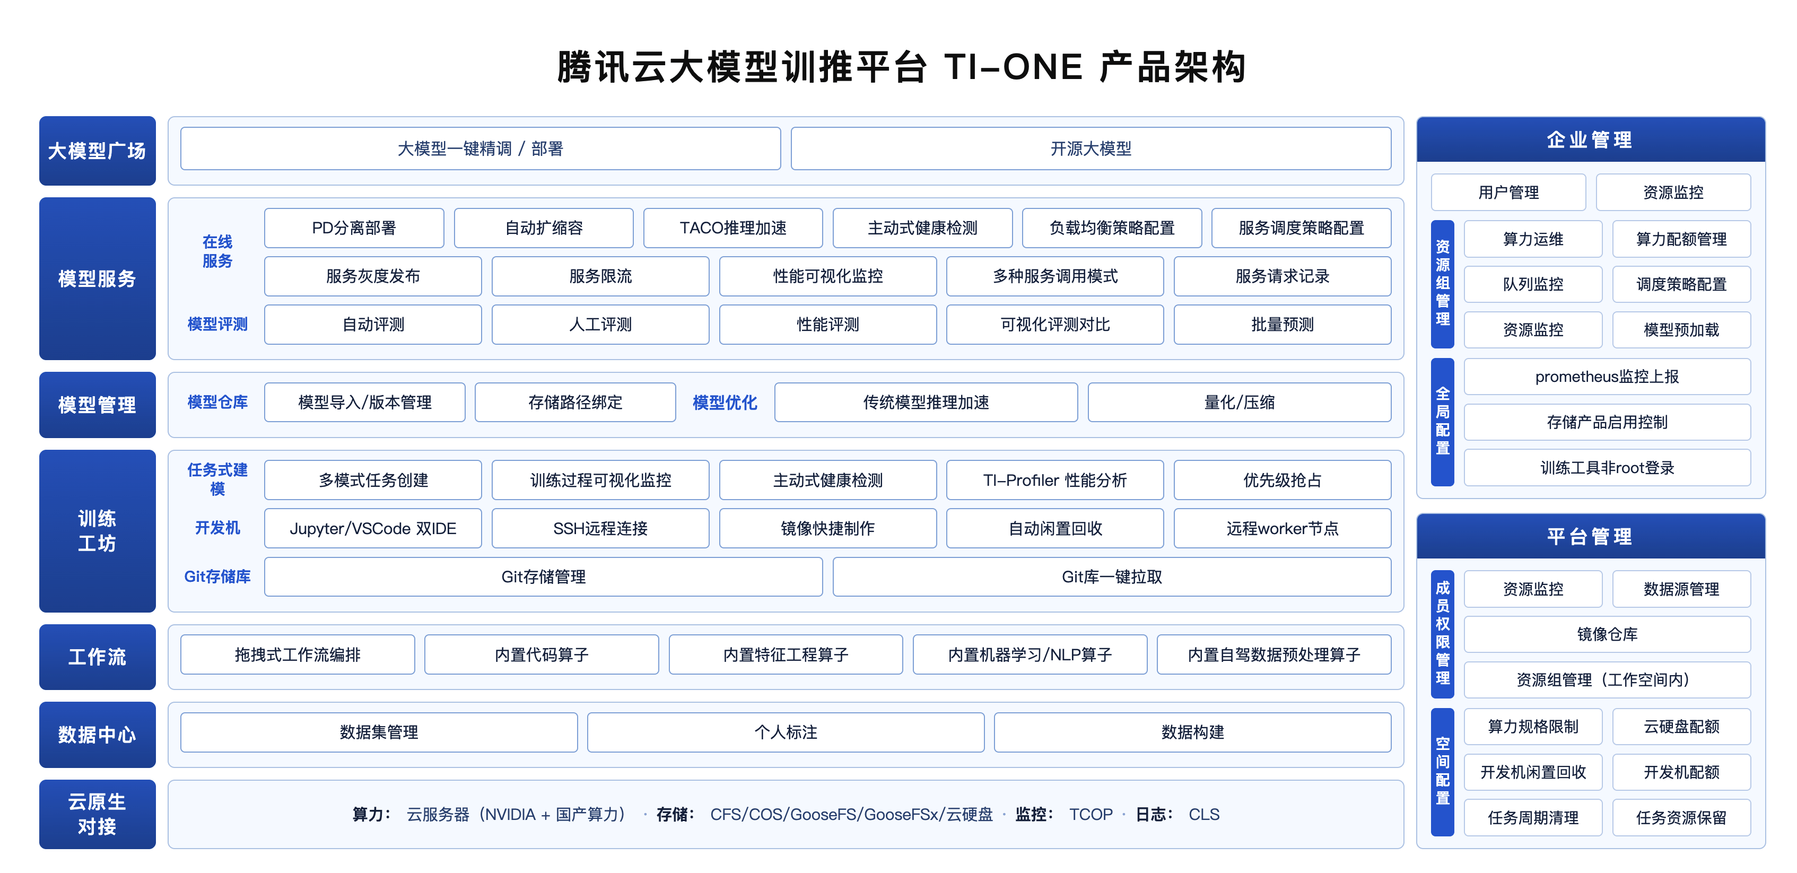The width and height of the screenshot is (1797, 873).
Task: Click the 量化/压缩 box
Action: click(1239, 403)
